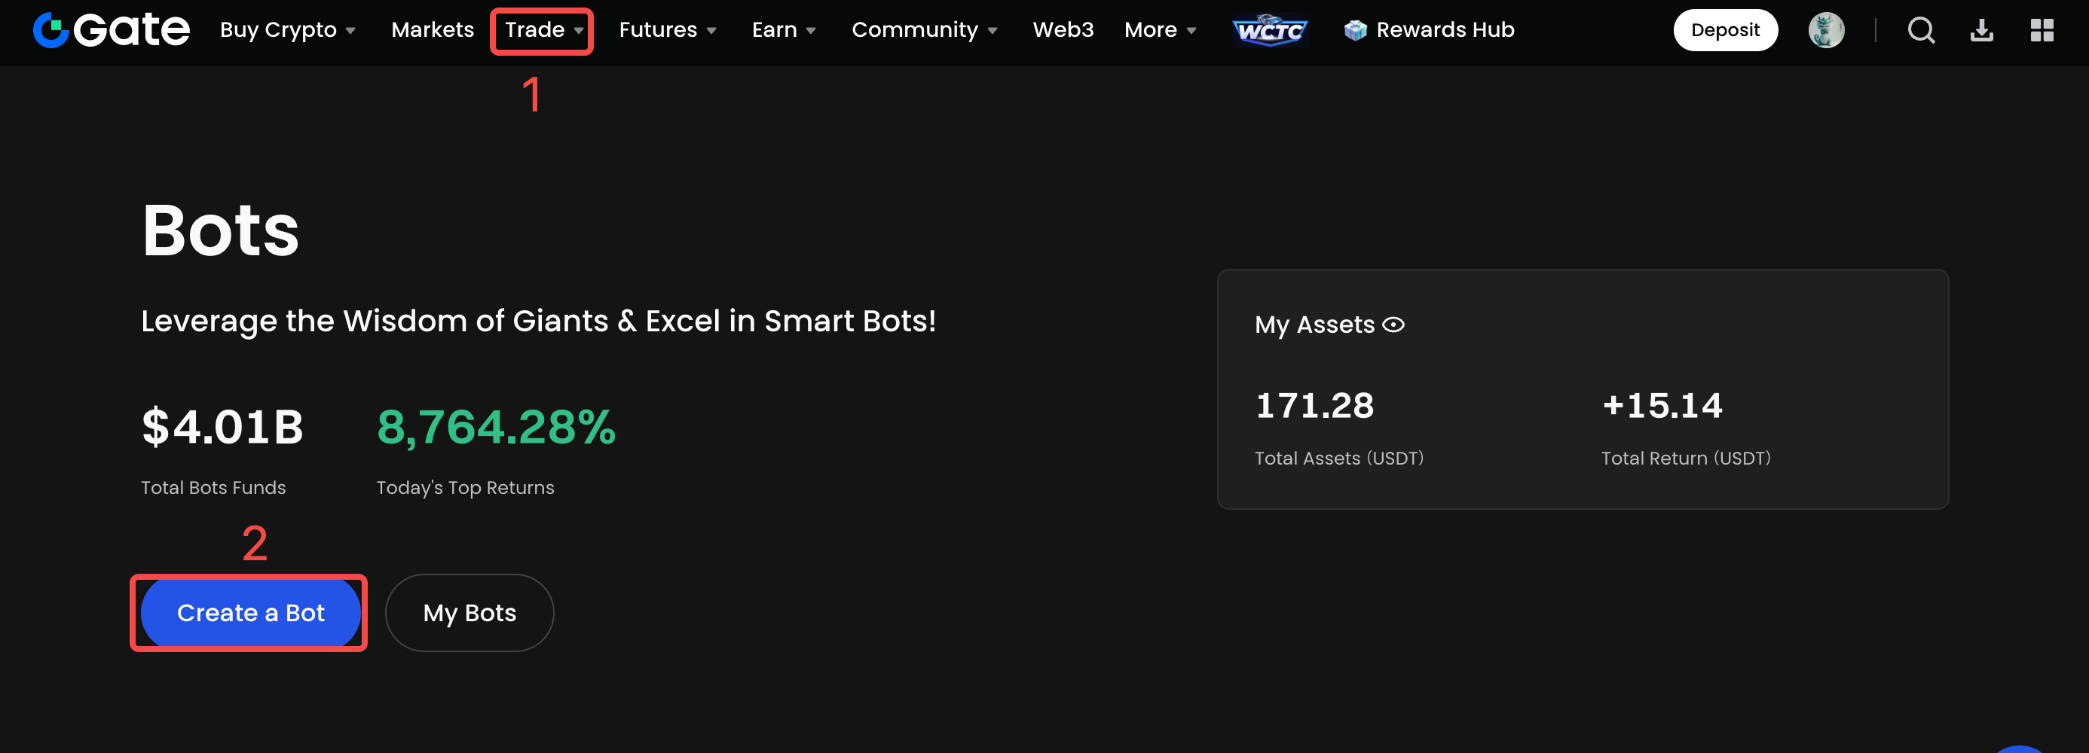Expand the Buy Crypto dropdown
Viewport: 2089px width, 753px height.
tap(287, 30)
